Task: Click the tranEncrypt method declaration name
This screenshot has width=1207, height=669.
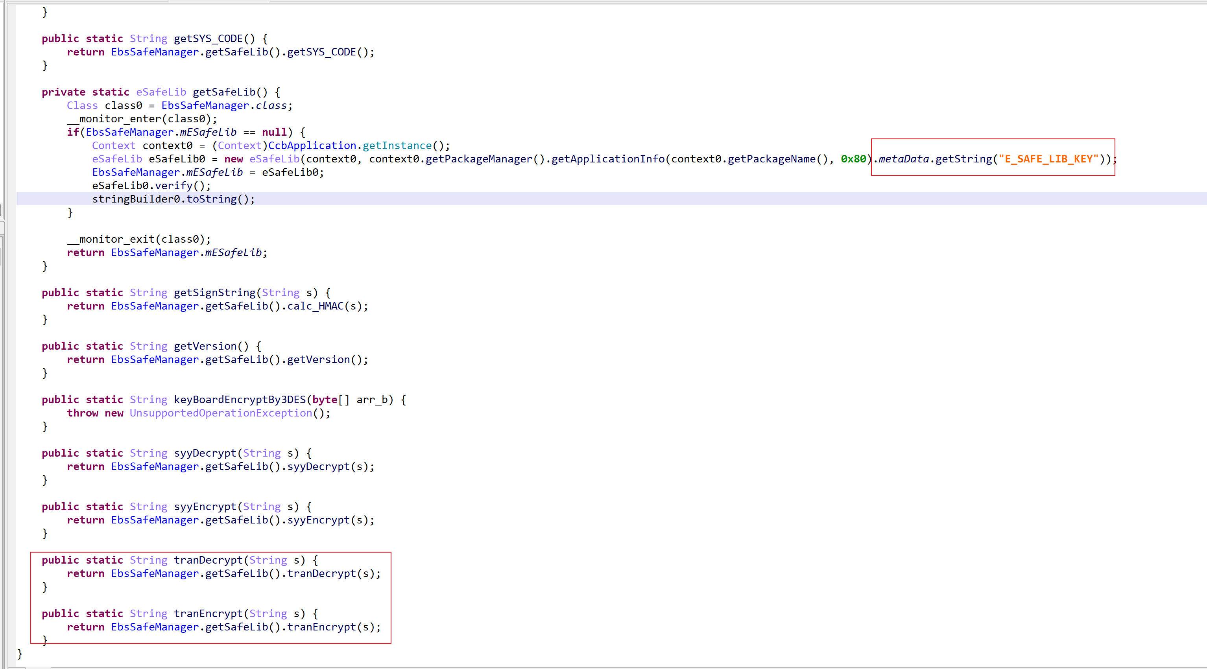Action: [x=208, y=614]
